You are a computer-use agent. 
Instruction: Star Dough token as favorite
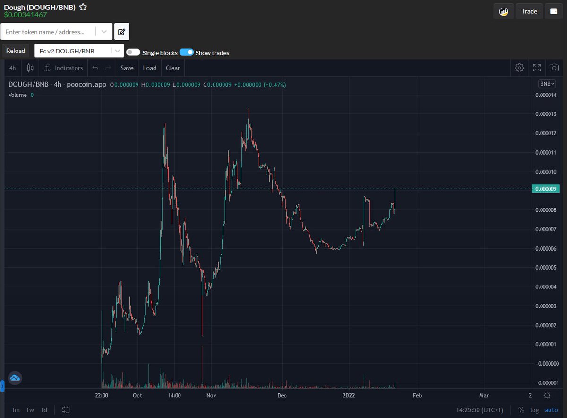point(83,7)
